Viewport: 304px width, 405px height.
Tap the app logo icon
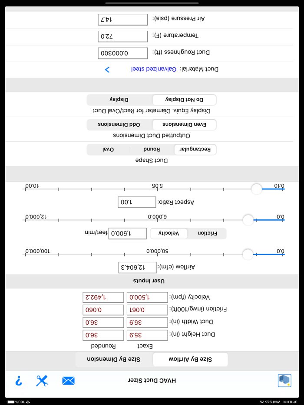(284, 380)
